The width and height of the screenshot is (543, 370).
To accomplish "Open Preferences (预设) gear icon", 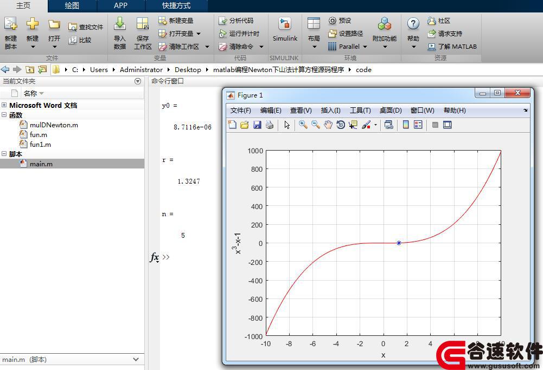I will click(332, 21).
